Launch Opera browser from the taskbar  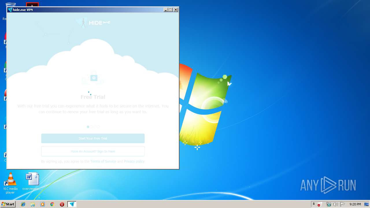tap(62, 204)
